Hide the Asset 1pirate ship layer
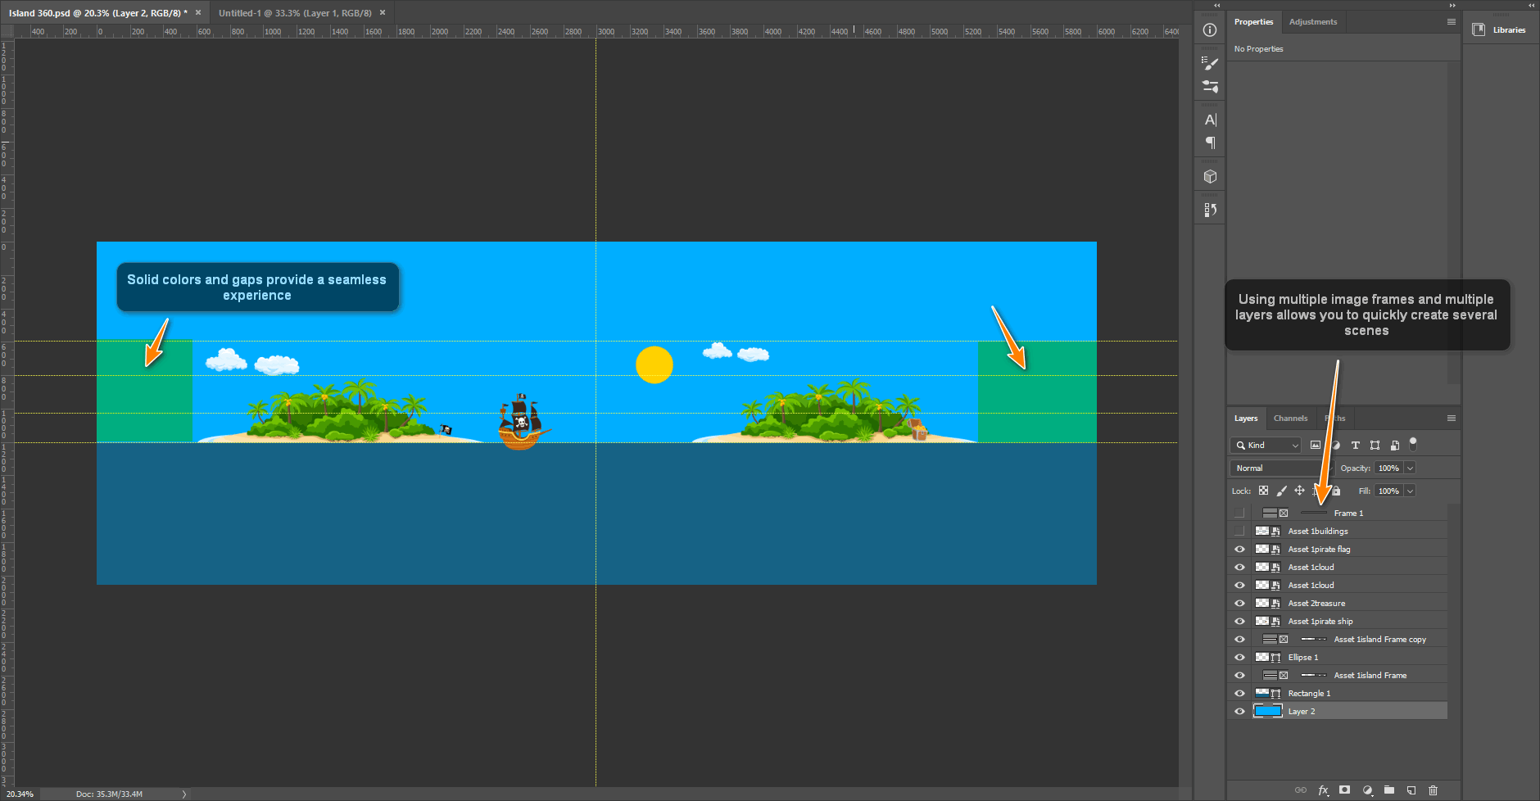Viewport: 1540px width, 801px height. coord(1239,622)
